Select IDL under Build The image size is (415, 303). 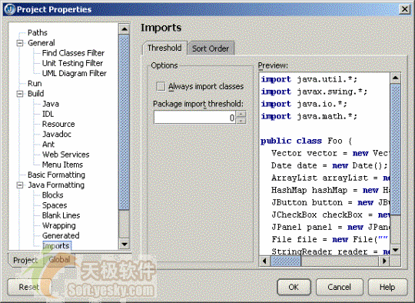pyautogui.click(x=48, y=114)
